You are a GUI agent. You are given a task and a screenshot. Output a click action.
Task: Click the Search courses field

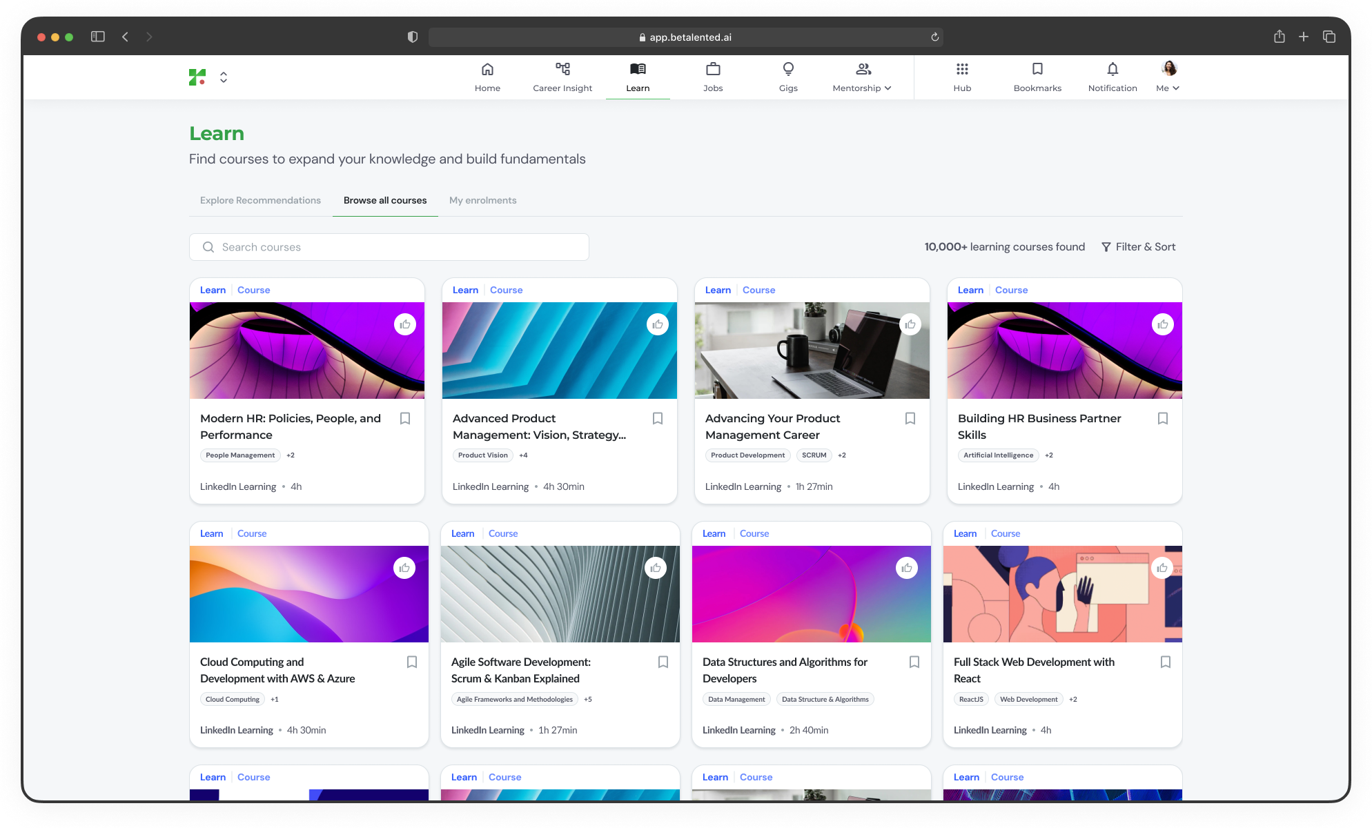point(389,247)
